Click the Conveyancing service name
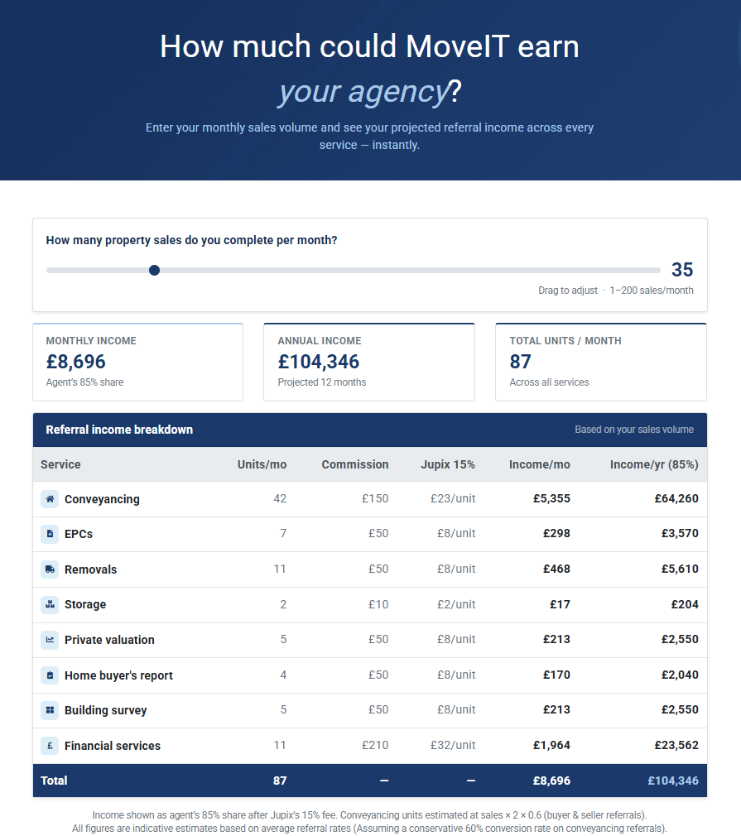741x836 pixels. (102, 499)
